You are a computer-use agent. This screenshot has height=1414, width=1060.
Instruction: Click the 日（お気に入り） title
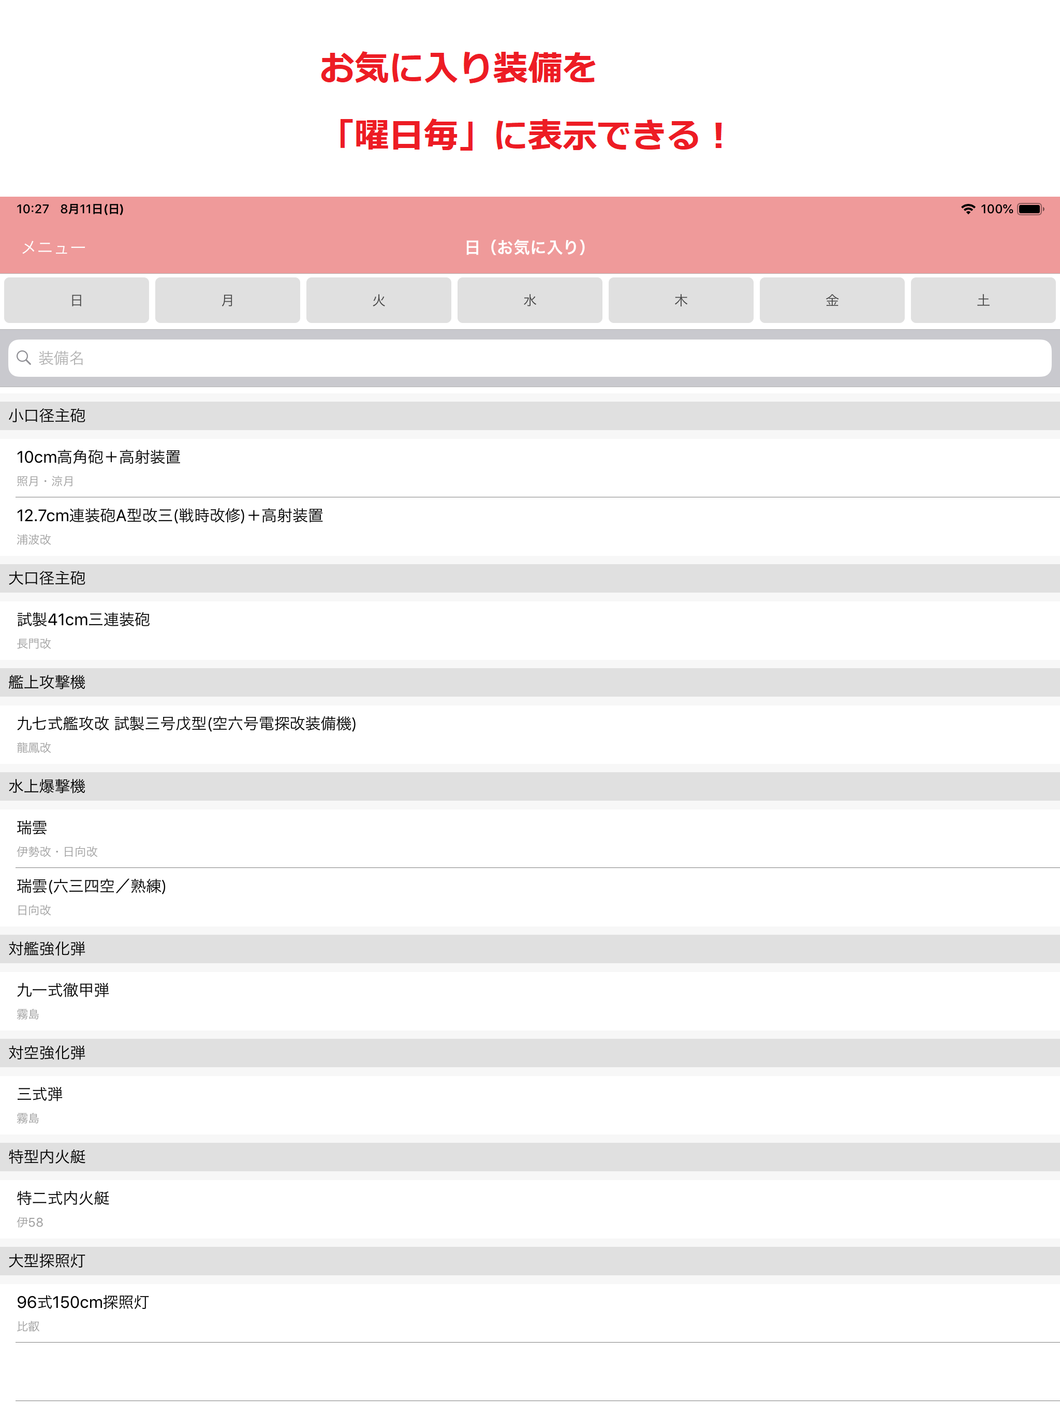point(525,247)
